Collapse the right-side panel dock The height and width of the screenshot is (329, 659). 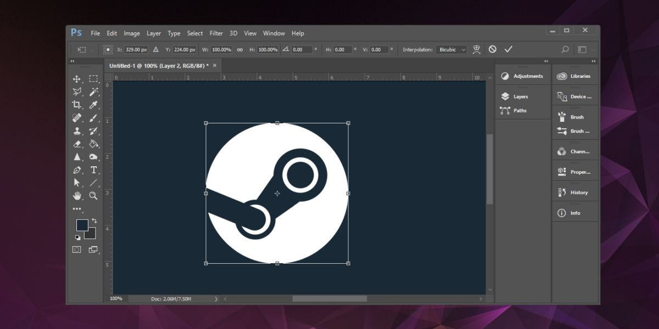click(594, 61)
